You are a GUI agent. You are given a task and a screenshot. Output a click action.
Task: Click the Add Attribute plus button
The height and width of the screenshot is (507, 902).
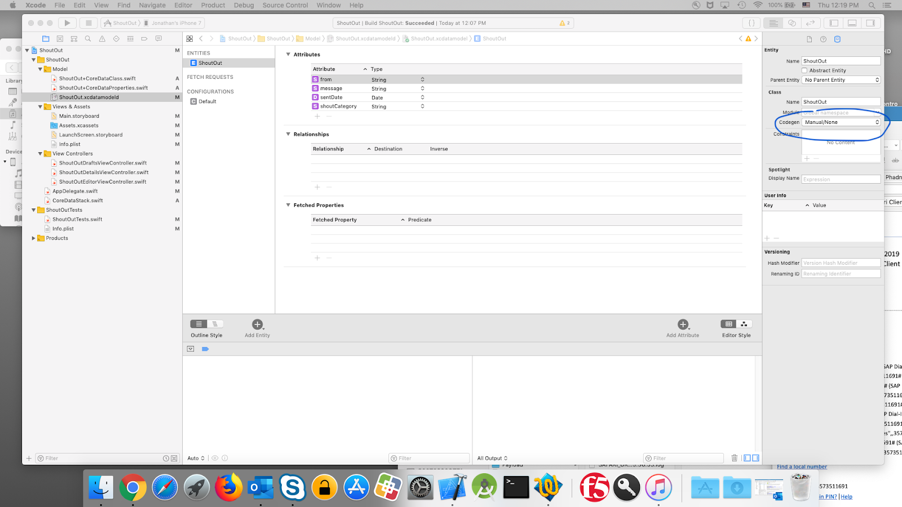(x=683, y=324)
